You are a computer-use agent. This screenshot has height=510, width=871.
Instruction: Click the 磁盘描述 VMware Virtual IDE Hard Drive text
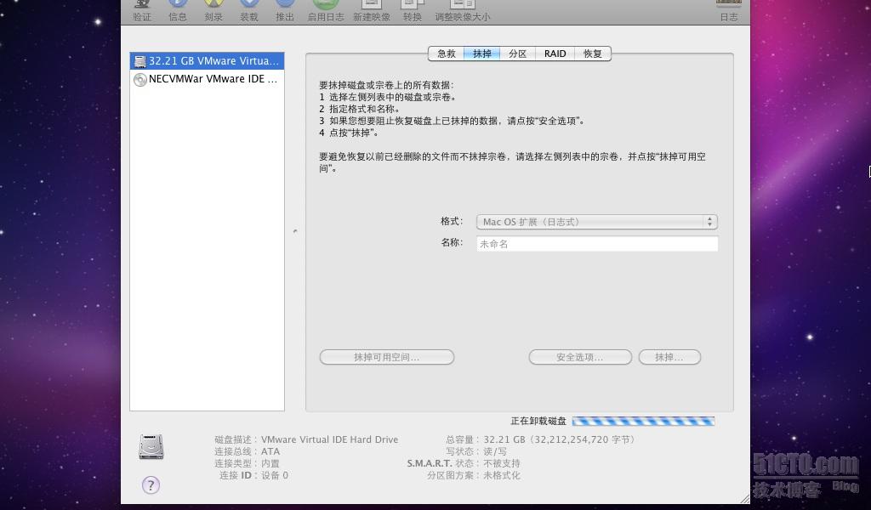point(306,439)
